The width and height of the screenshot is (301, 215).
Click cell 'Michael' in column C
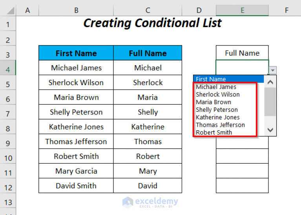point(148,67)
